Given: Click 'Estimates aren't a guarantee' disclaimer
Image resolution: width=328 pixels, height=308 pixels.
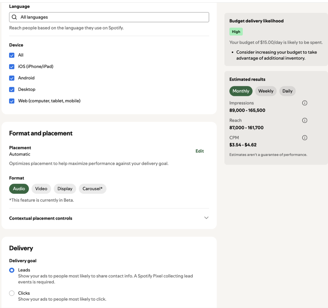Looking at the screenshot, I should (268, 155).
